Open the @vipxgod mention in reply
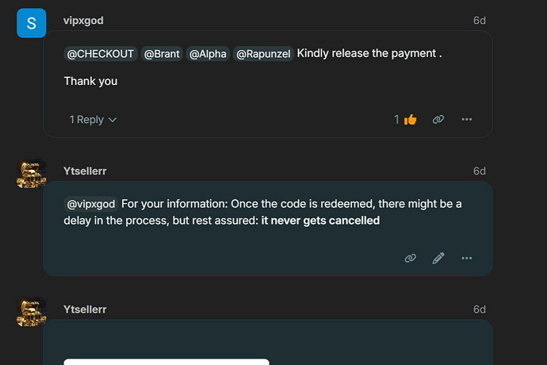The width and height of the screenshot is (547, 365). tap(90, 204)
